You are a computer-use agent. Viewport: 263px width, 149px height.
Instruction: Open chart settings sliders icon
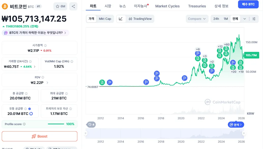click(254, 19)
